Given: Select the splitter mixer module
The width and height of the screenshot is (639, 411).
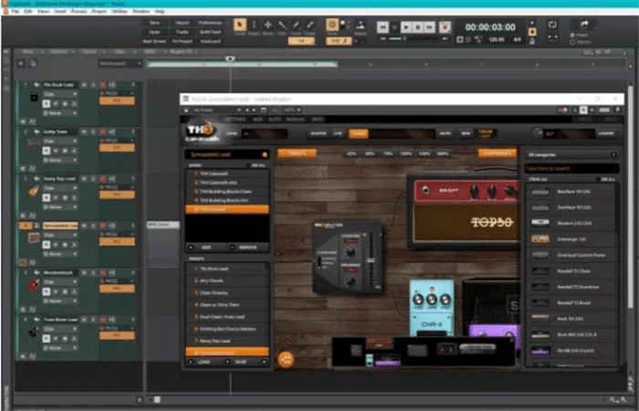Looking at the screenshot, I should (x=348, y=257).
